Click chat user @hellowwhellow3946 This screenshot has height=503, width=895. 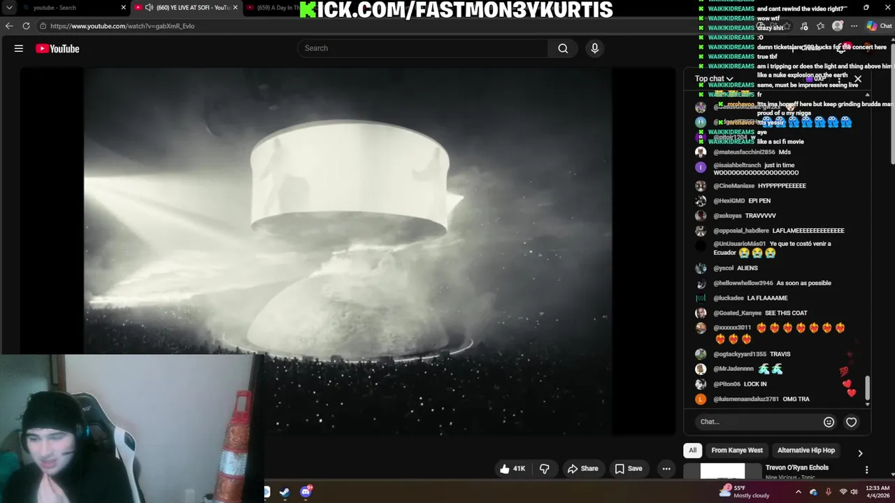tap(743, 283)
